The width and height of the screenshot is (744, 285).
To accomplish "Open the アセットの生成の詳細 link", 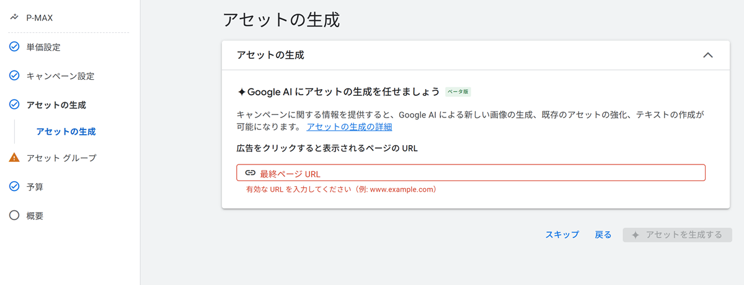I will click(349, 127).
